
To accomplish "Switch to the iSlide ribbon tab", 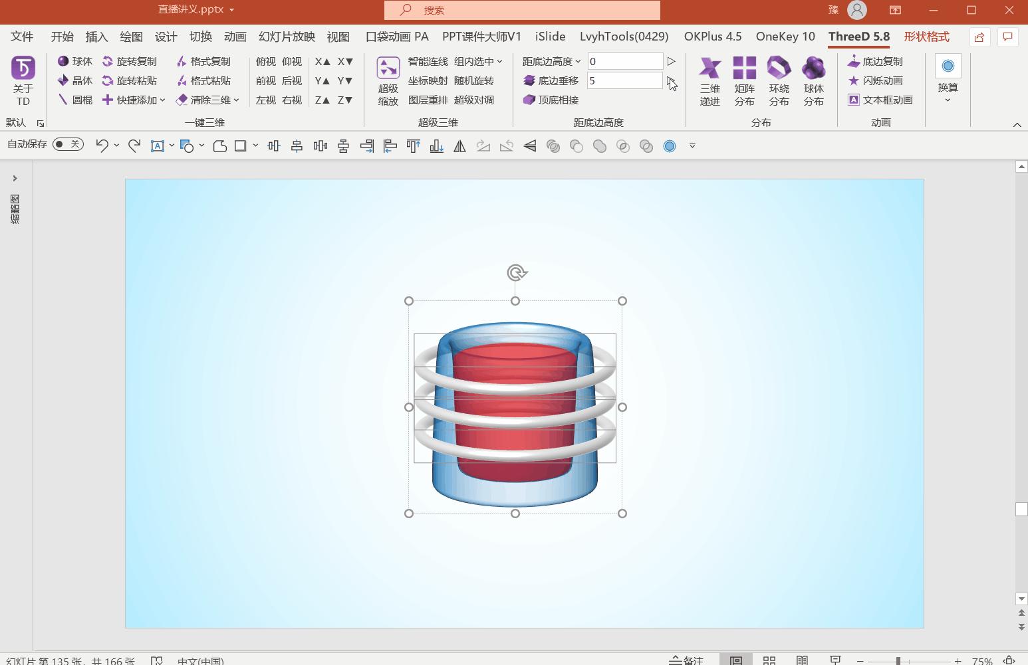I will pyautogui.click(x=549, y=37).
